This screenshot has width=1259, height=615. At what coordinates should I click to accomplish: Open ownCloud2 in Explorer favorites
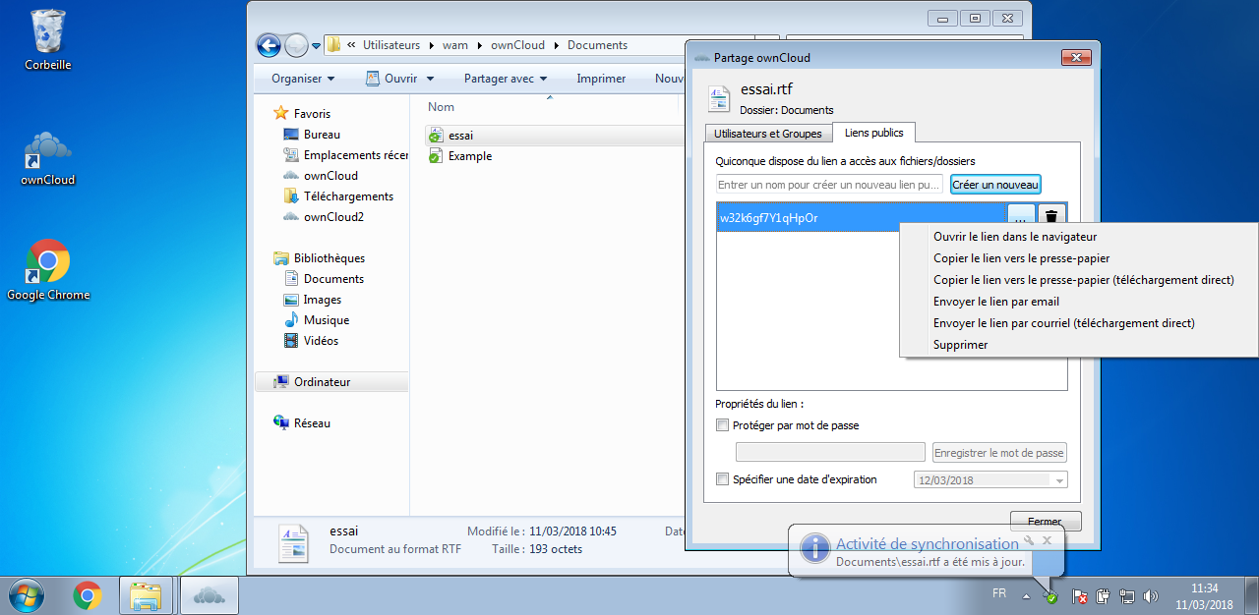333,217
